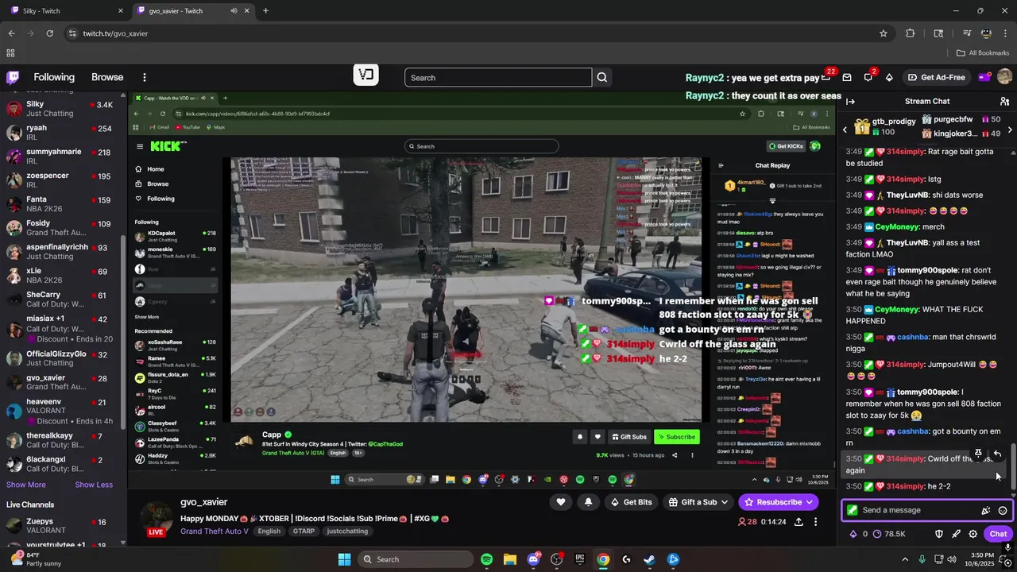This screenshot has width=1017, height=572.
Task: Open the Twitch more-options menu beside Browse
Action: point(145,77)
